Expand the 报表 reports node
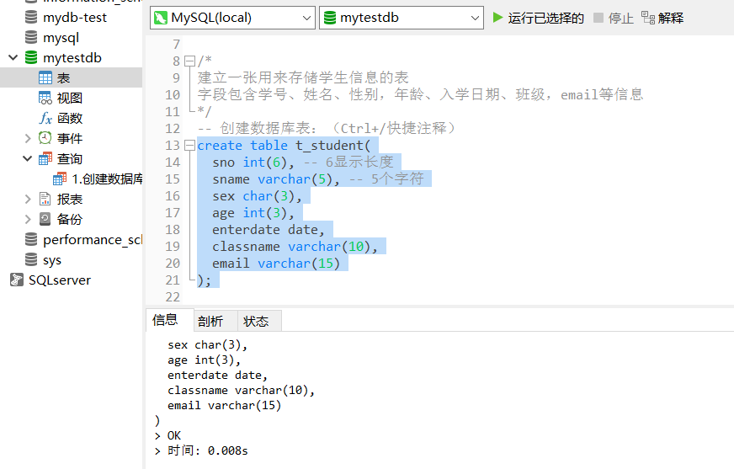This screenshot has width=734, height=469. 28,199
